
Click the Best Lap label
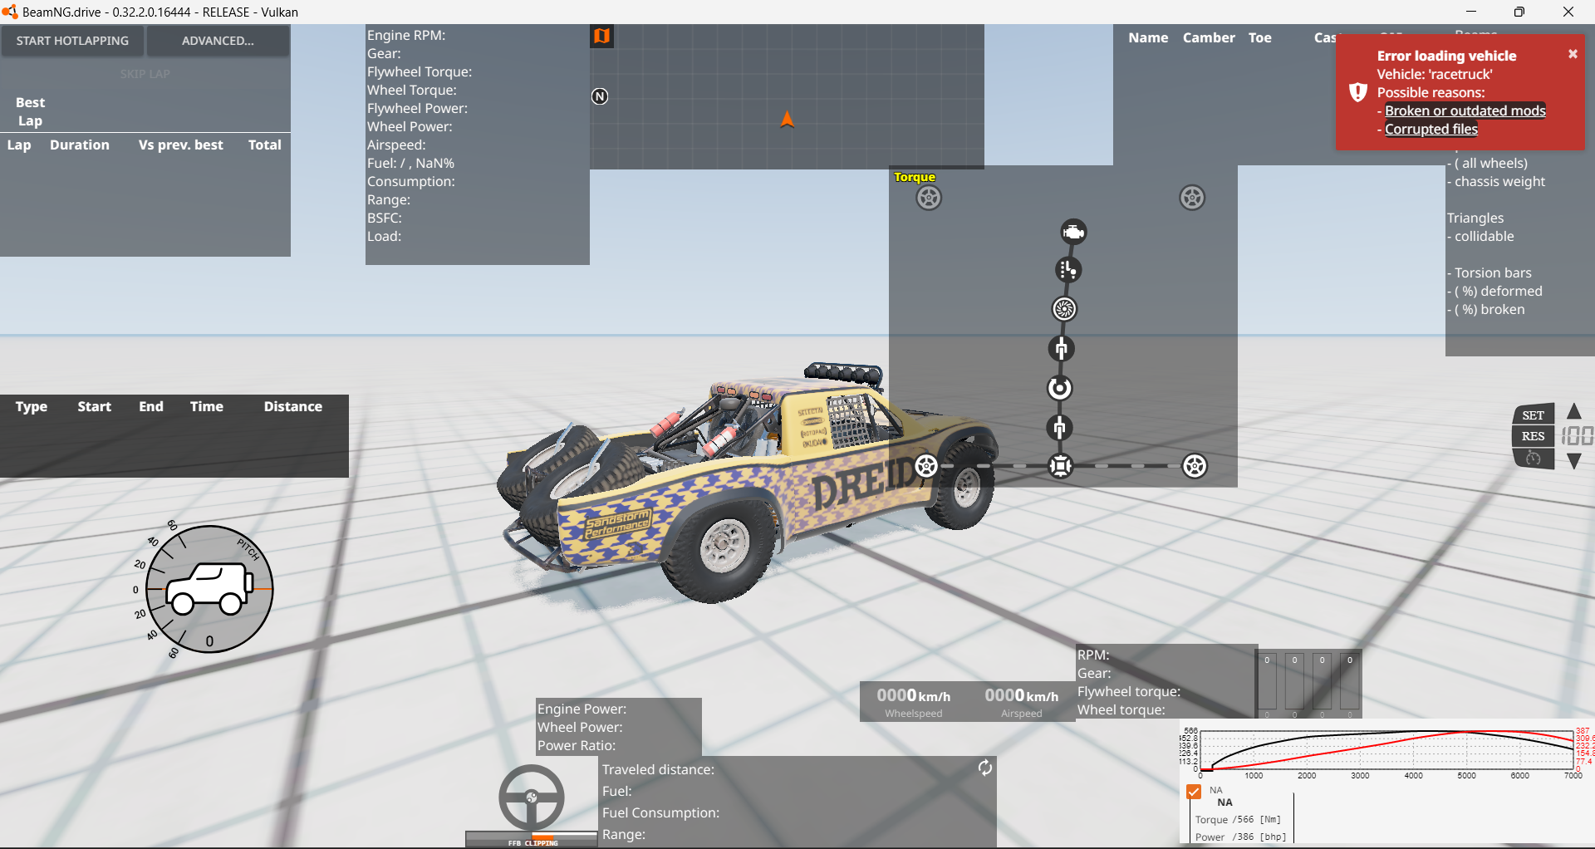30,111
